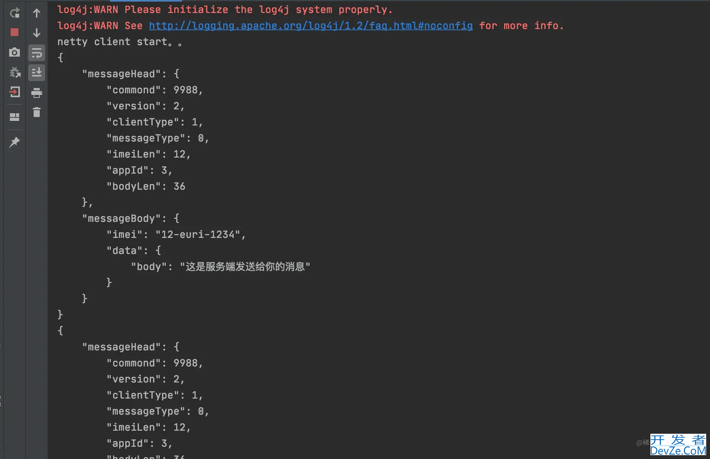Click the first "messageHead" JSON line
This screenshot has height=459, width=710.
[131, 74]
